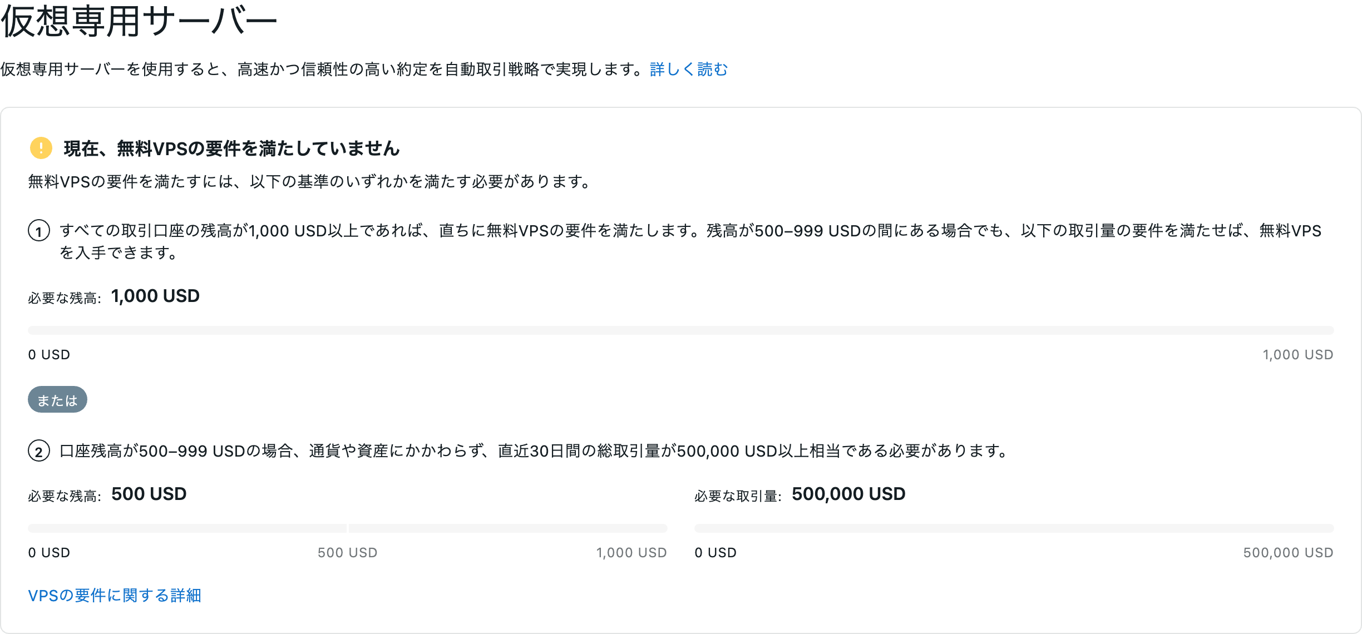
Task: Click the bold 500 USD required balance value
Action: (149, 494)
